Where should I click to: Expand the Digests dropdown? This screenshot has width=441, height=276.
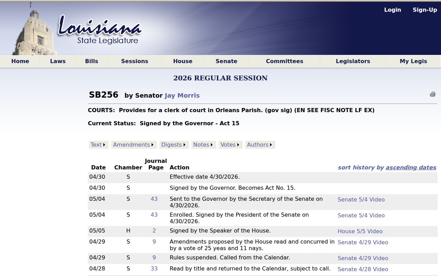click(x=174, y=145)
